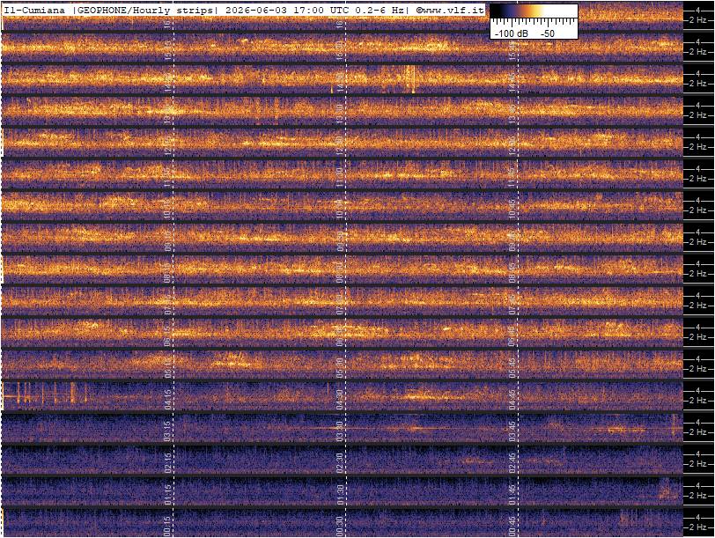Viewport: 715px width, 538px height.
Task: Click the "01:15" time label
Action: pos(167,495)
